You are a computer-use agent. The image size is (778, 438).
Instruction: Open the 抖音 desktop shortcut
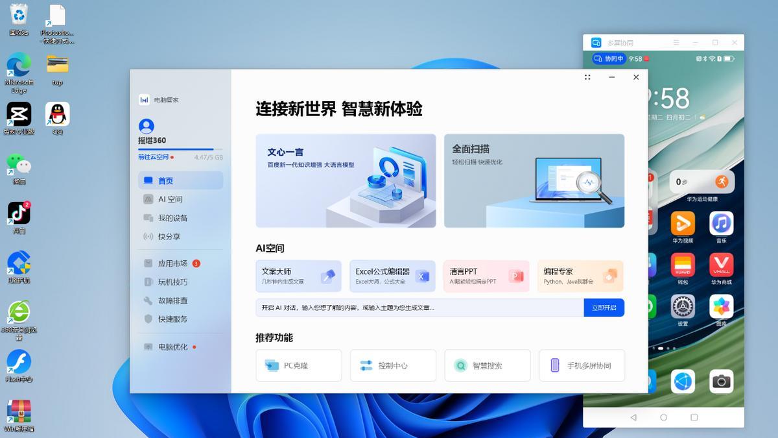coord(19,217)
